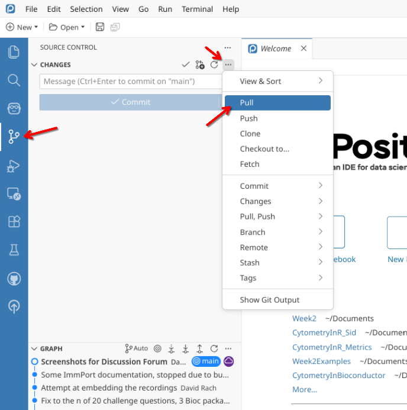Open the Testing flask icon
Screen dimensions: 407x410
14,250
